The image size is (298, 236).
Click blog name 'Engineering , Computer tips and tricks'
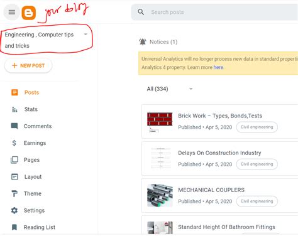(x=39, y=40)
